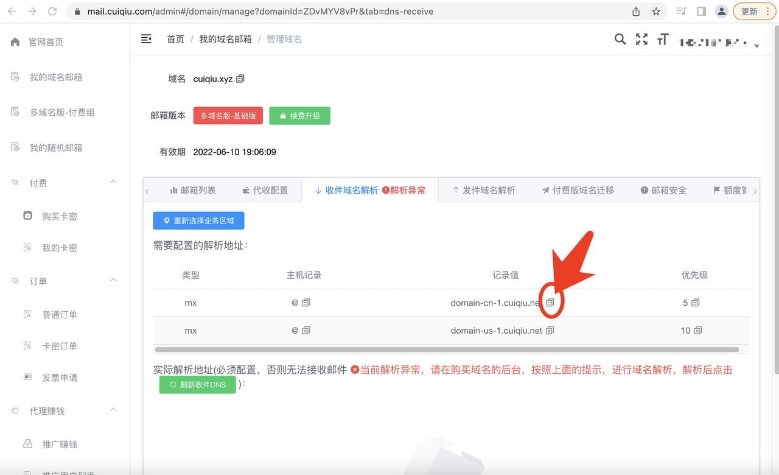Screen dimensions: 779x475
Task: Toggle fullscreen with the expand icon
Action: (x=641, y=39)
